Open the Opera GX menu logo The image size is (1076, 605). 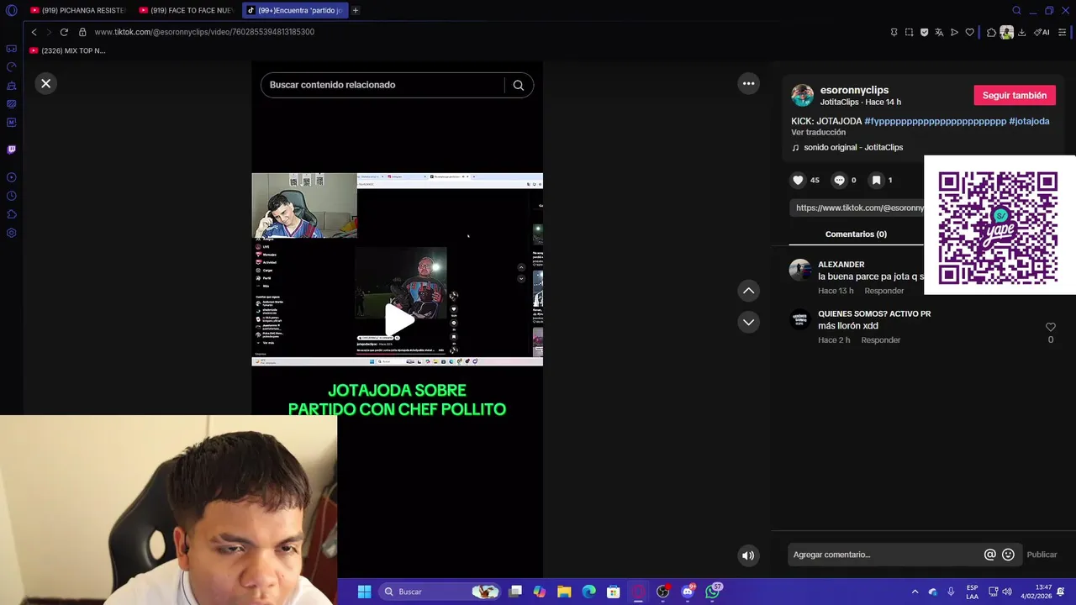(12, 10)
